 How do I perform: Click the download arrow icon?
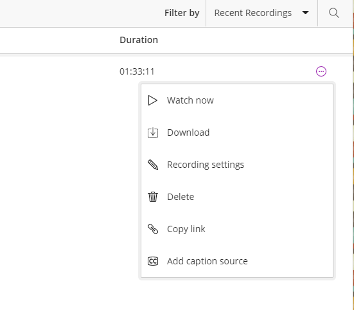(153, 132)
